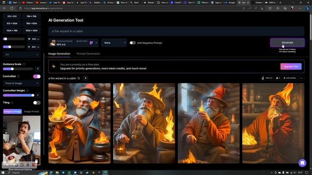
Task: Enable the Tiling toggle
Action: pyautogui.click(x=37, y=103)
